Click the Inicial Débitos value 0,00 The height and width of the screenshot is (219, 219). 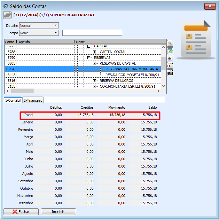[x=58, y=115]
